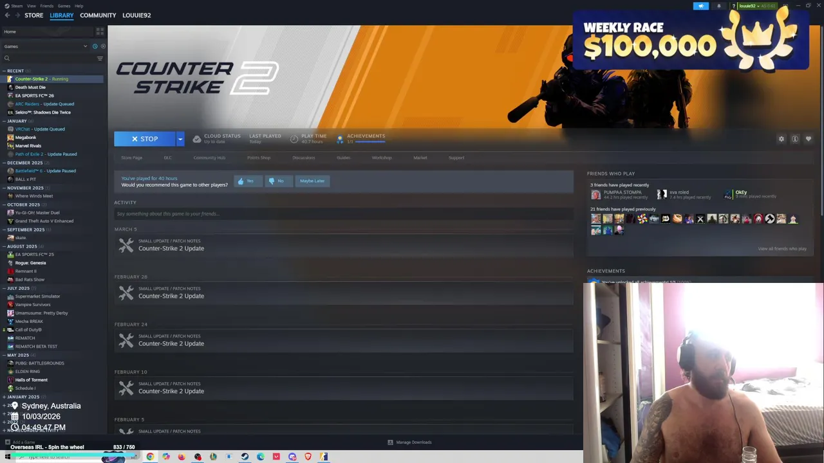824x463 pixels.
Task: Click the Maybe Later button
Action: click(312, 181)
